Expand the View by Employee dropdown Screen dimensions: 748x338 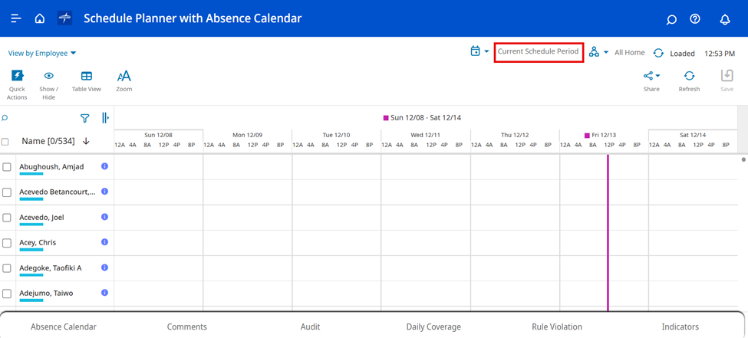point(42,54)
